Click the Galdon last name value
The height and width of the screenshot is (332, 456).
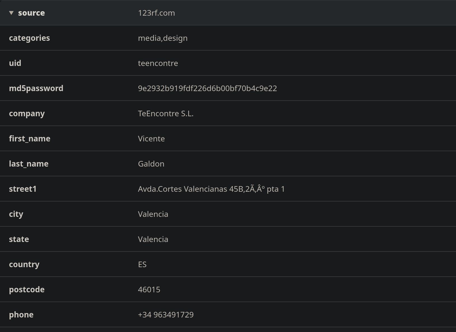point(151,164)
